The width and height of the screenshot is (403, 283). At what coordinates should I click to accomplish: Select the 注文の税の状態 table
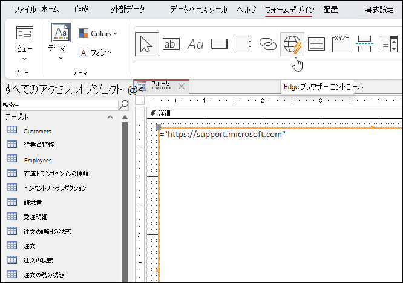[44, 275]
